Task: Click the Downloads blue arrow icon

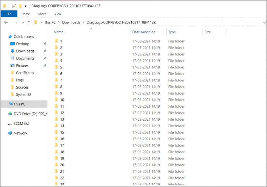Action: pos(13,51)
